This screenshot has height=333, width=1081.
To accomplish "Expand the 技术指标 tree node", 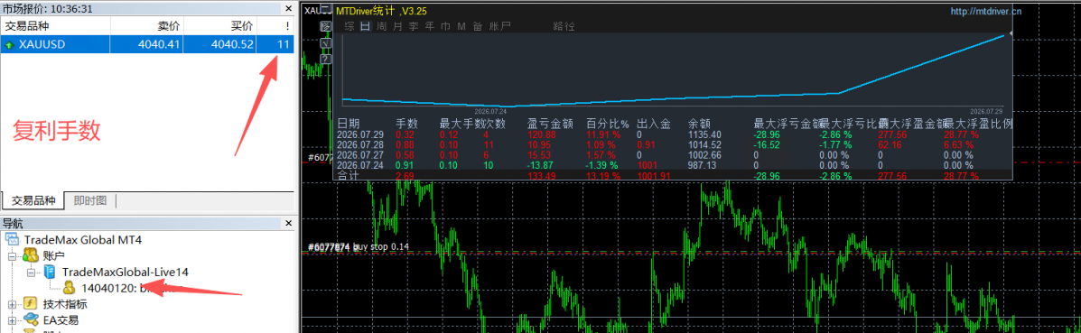I will 11,304.
